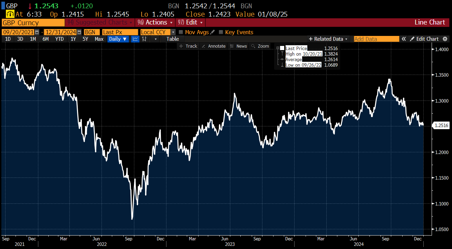The image size is (452, 249).
Task: Switch to the bar chart type icon
Action: (144, 39)
